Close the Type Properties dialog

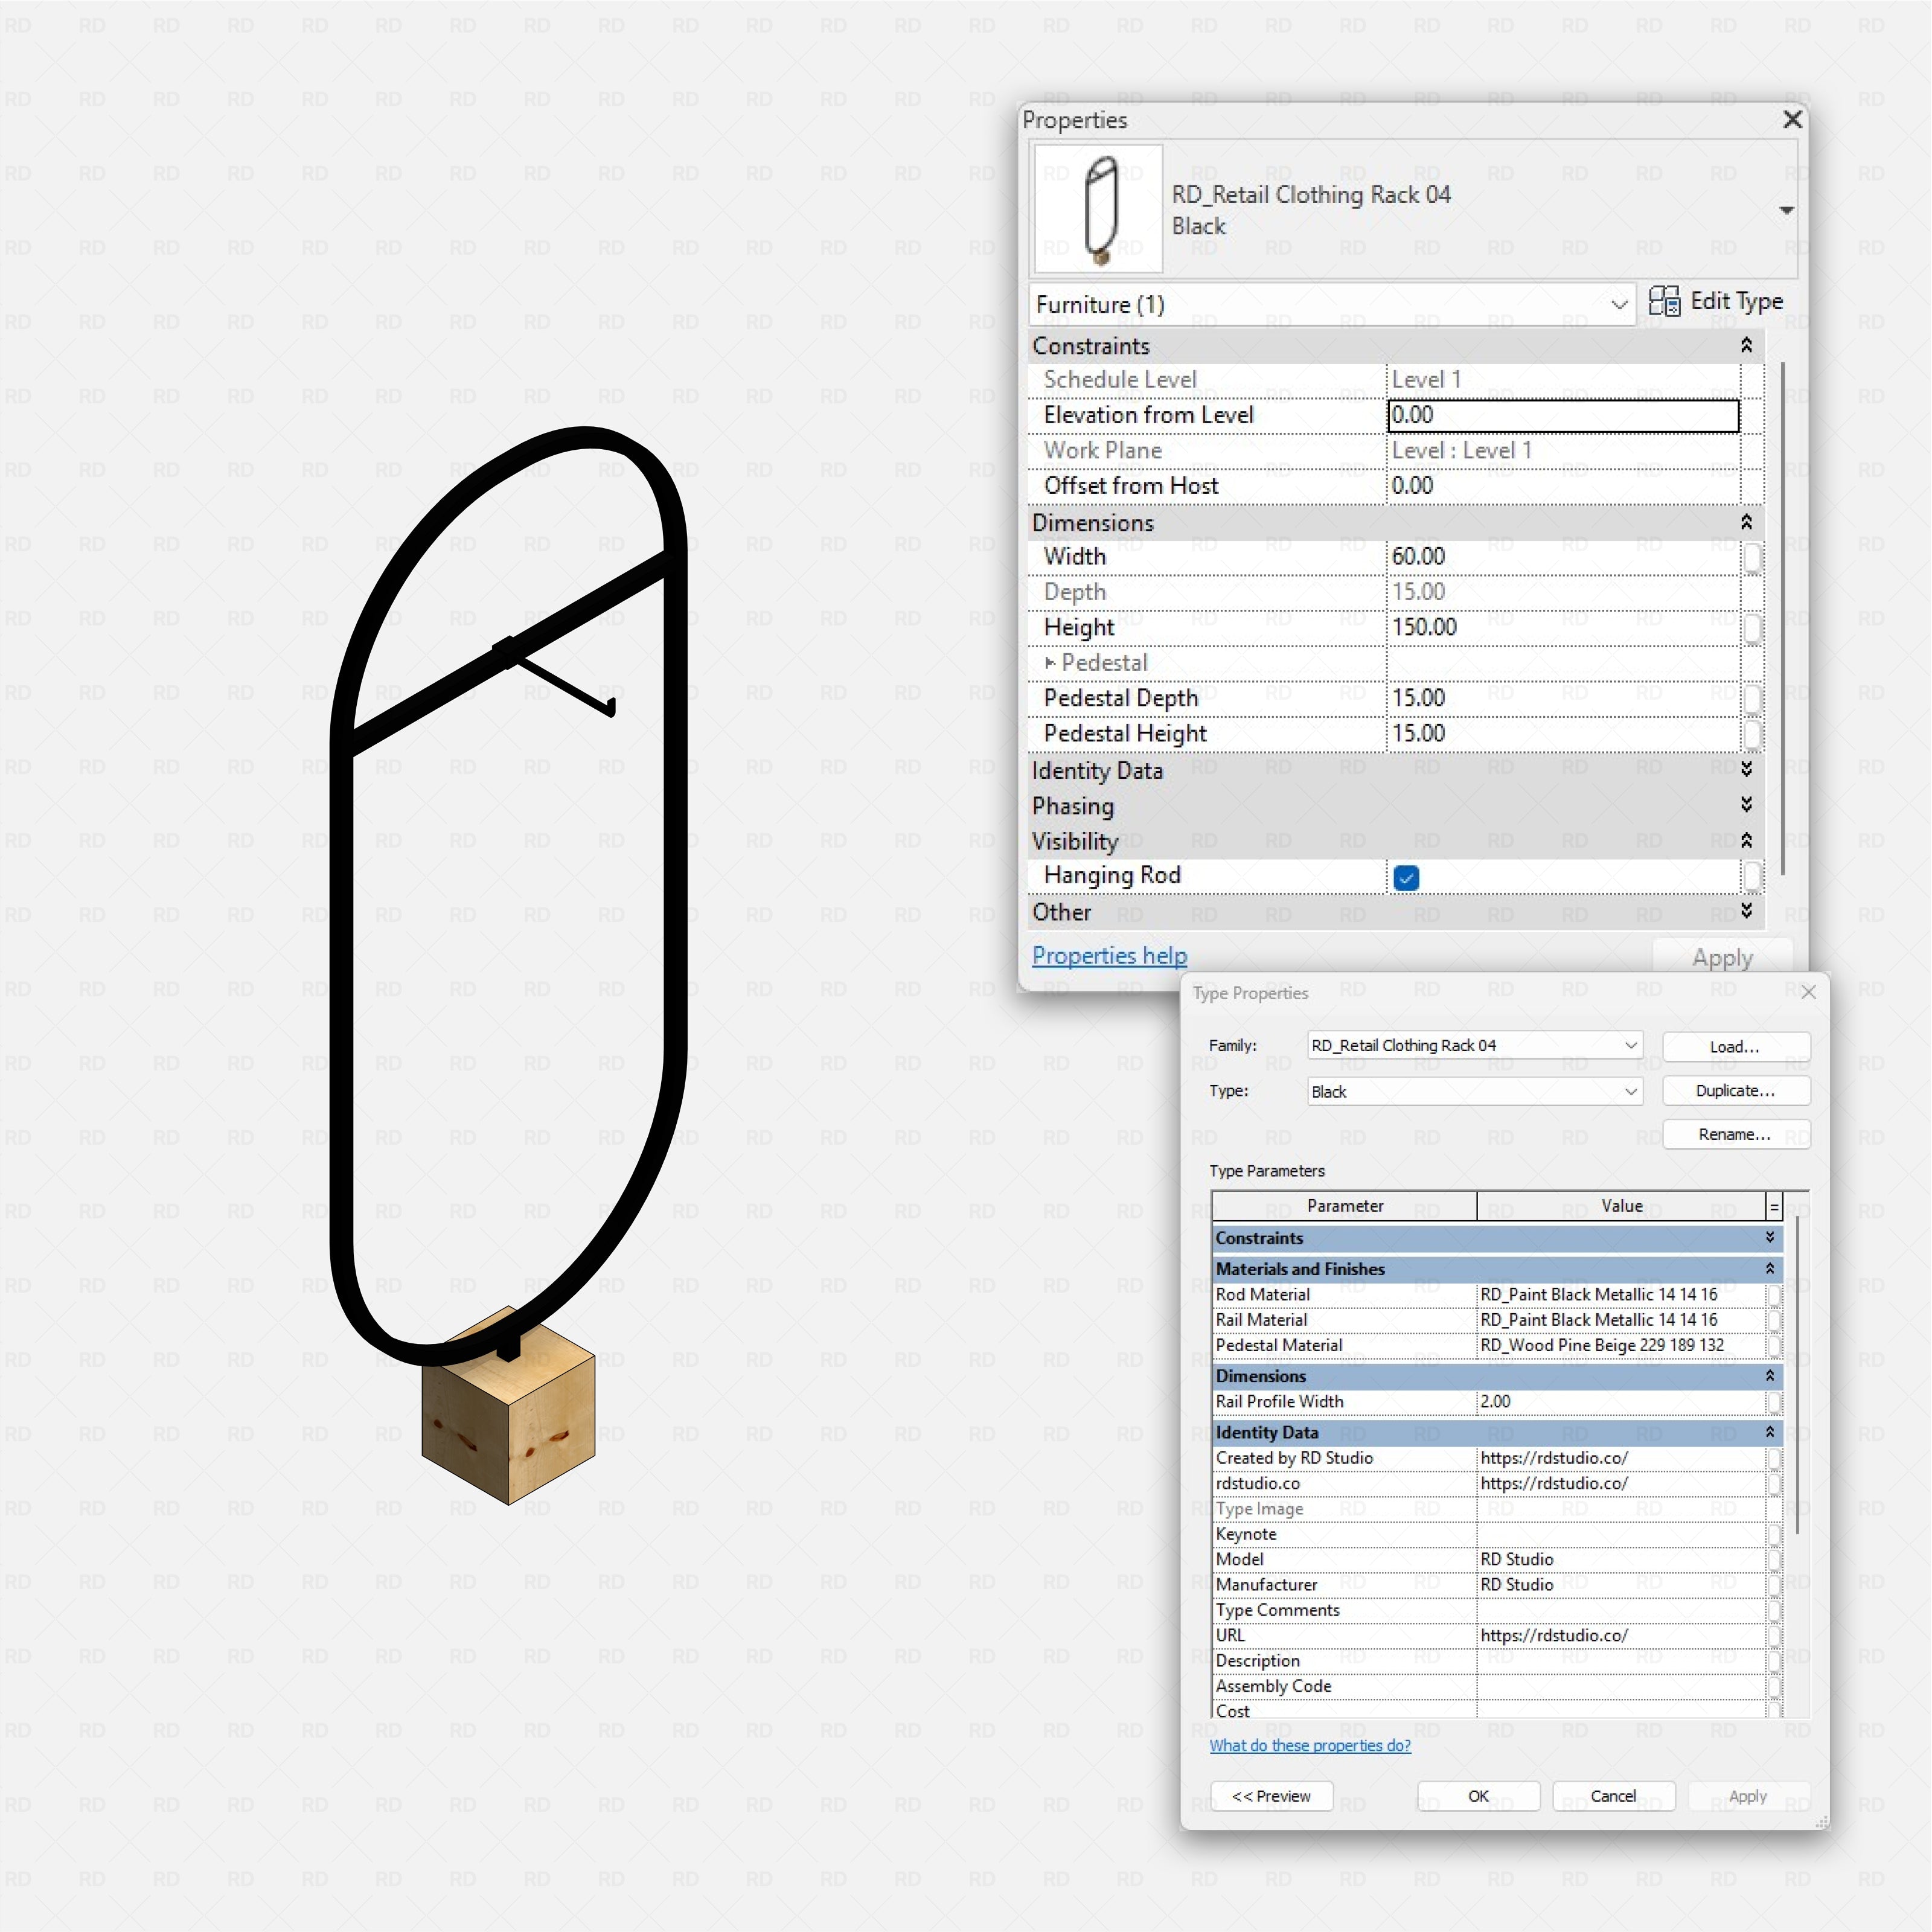pos(1808,992)
